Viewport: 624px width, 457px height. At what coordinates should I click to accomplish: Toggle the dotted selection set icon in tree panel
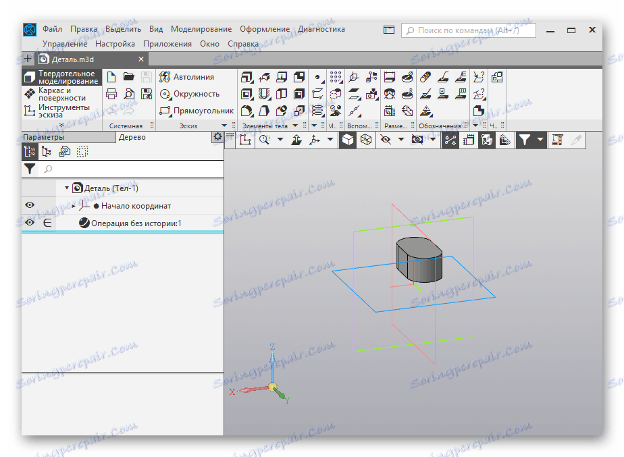tap(82, 151)
